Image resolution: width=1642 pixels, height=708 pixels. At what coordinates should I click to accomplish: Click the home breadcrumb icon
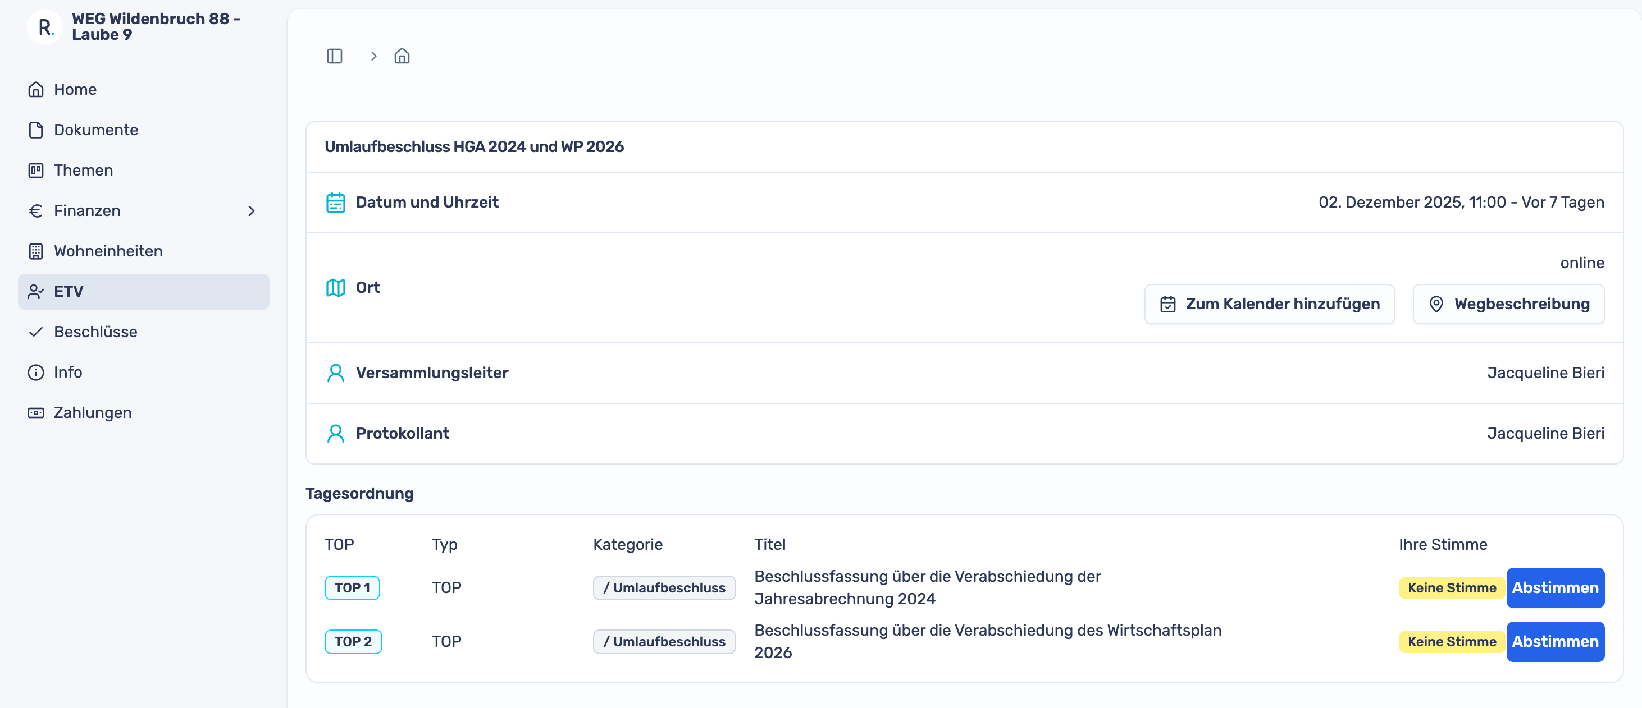[x=402, y=56]
